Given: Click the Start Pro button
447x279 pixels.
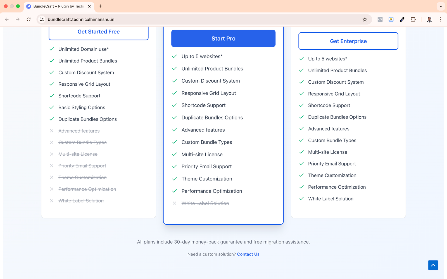Looking at the screenshot, I should (223, 39).
